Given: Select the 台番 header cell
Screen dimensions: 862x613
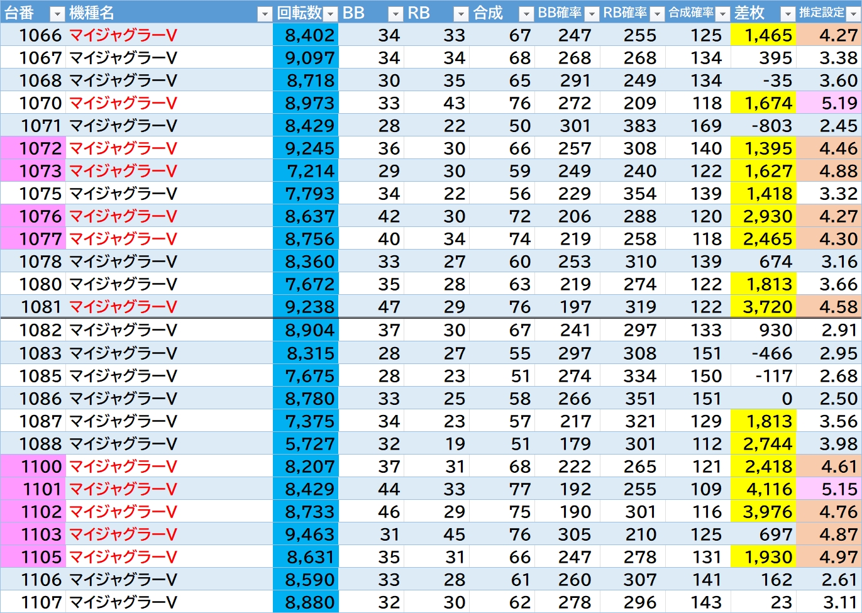Looking at the screenshot, I should (x=33, y=12).
